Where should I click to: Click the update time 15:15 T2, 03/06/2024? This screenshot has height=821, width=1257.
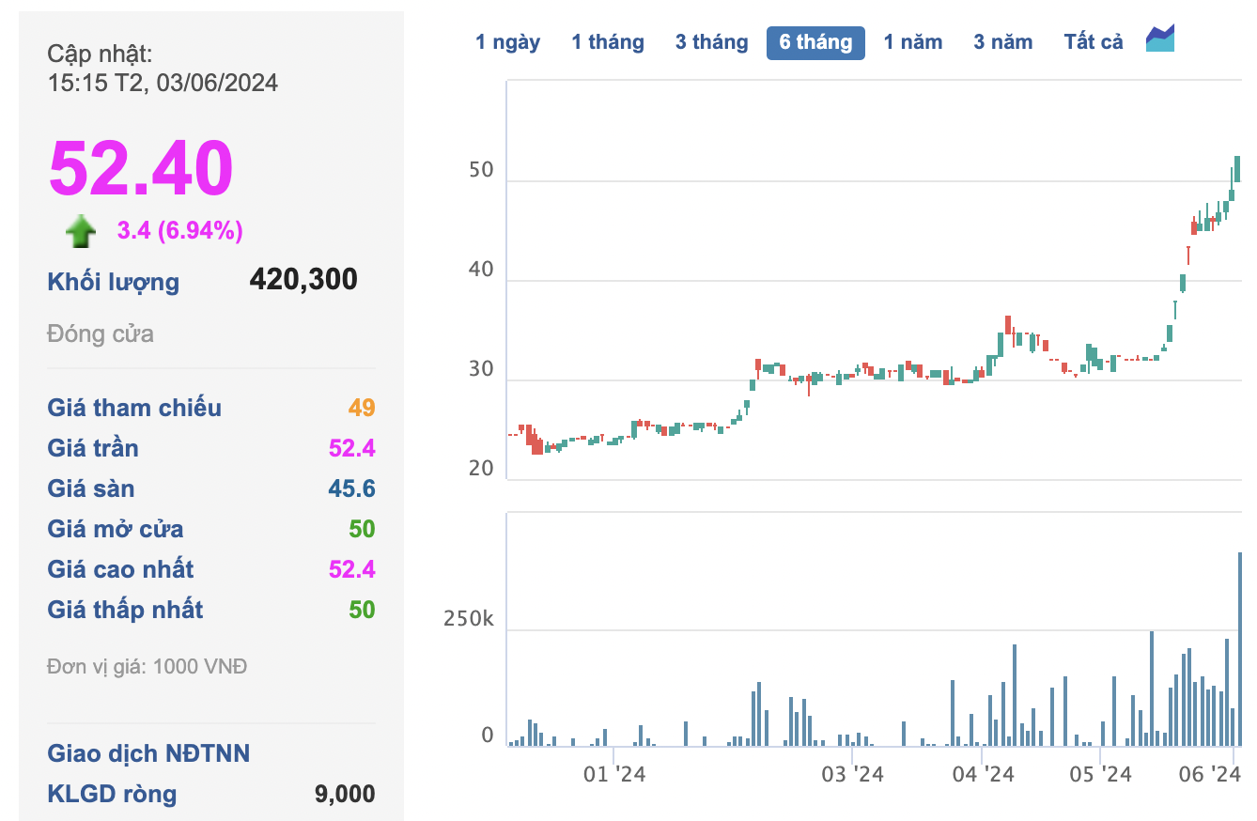(x=163, y=83)
